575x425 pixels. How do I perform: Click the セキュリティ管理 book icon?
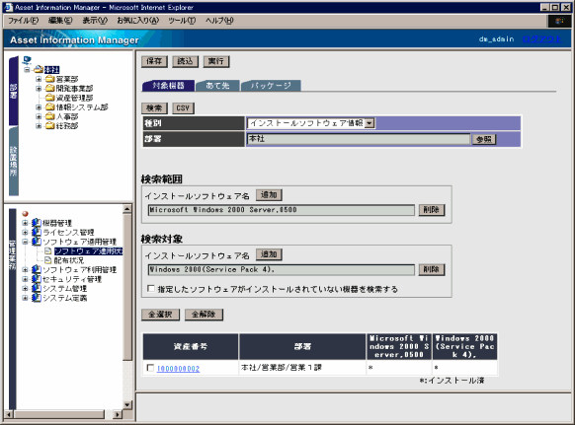[x=36, y=279]
